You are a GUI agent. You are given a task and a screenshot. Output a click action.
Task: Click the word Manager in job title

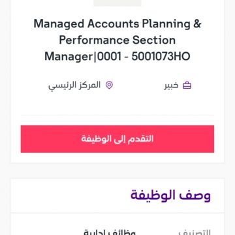[x=69, y=57]
